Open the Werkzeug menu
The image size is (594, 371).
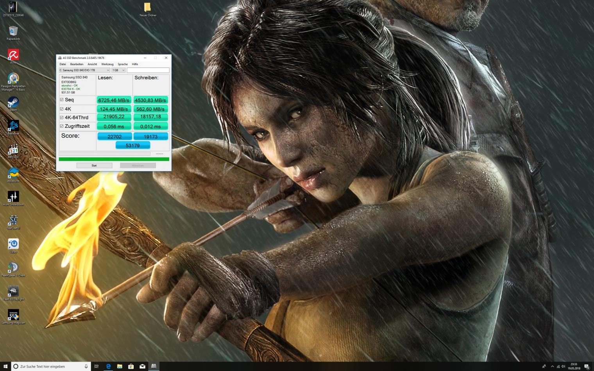(107, 64)
